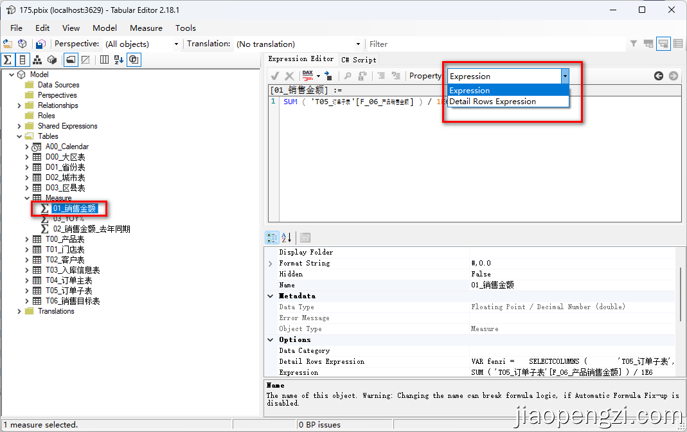Toggle the show display folders button

coord(71,60)
